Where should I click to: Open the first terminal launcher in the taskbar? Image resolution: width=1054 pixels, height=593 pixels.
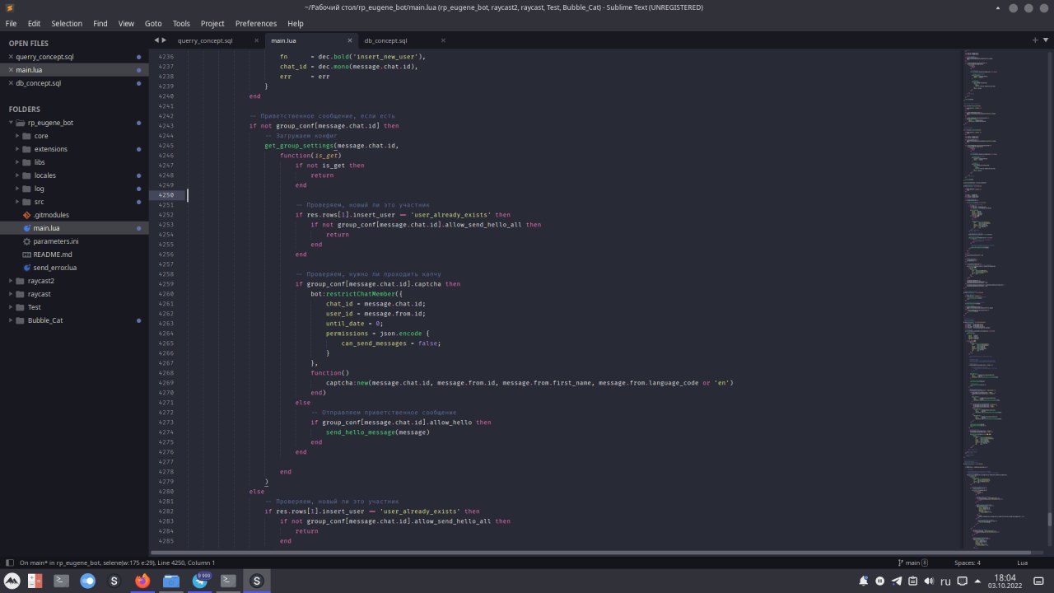(61, 581)
